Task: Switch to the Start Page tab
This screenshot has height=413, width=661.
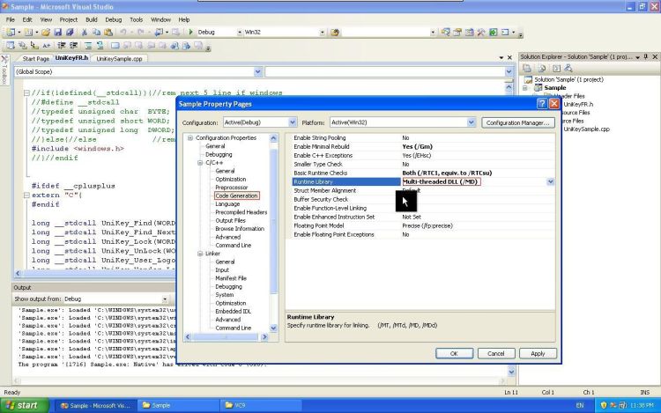Action: [35, 59]
